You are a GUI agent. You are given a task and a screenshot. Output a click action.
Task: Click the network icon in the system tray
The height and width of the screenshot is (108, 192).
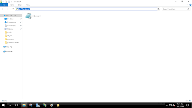(x=170, y=105)
